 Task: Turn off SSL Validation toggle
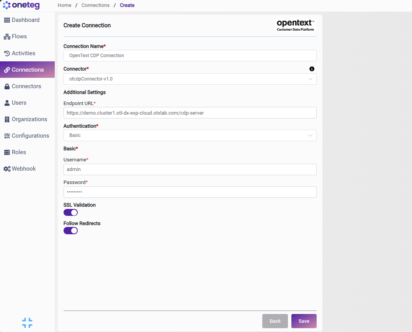coord(71,212)
